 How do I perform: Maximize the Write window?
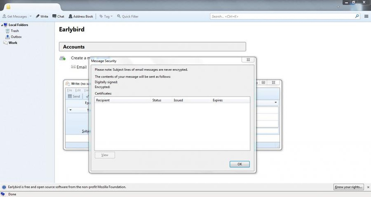coord(263,83)
